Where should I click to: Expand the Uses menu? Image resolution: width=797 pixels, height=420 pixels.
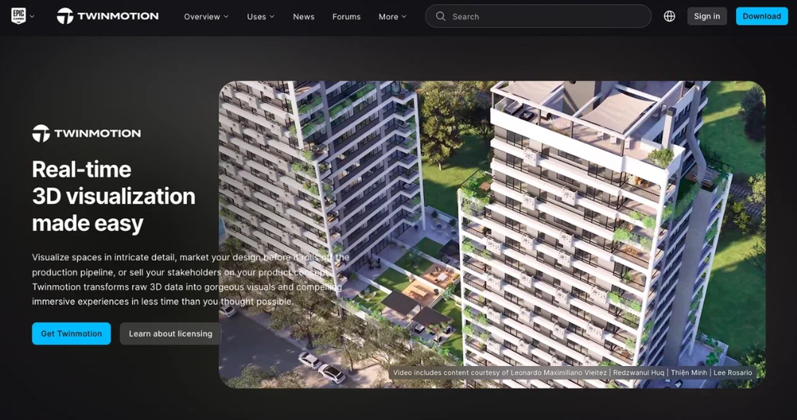[260, 16]
